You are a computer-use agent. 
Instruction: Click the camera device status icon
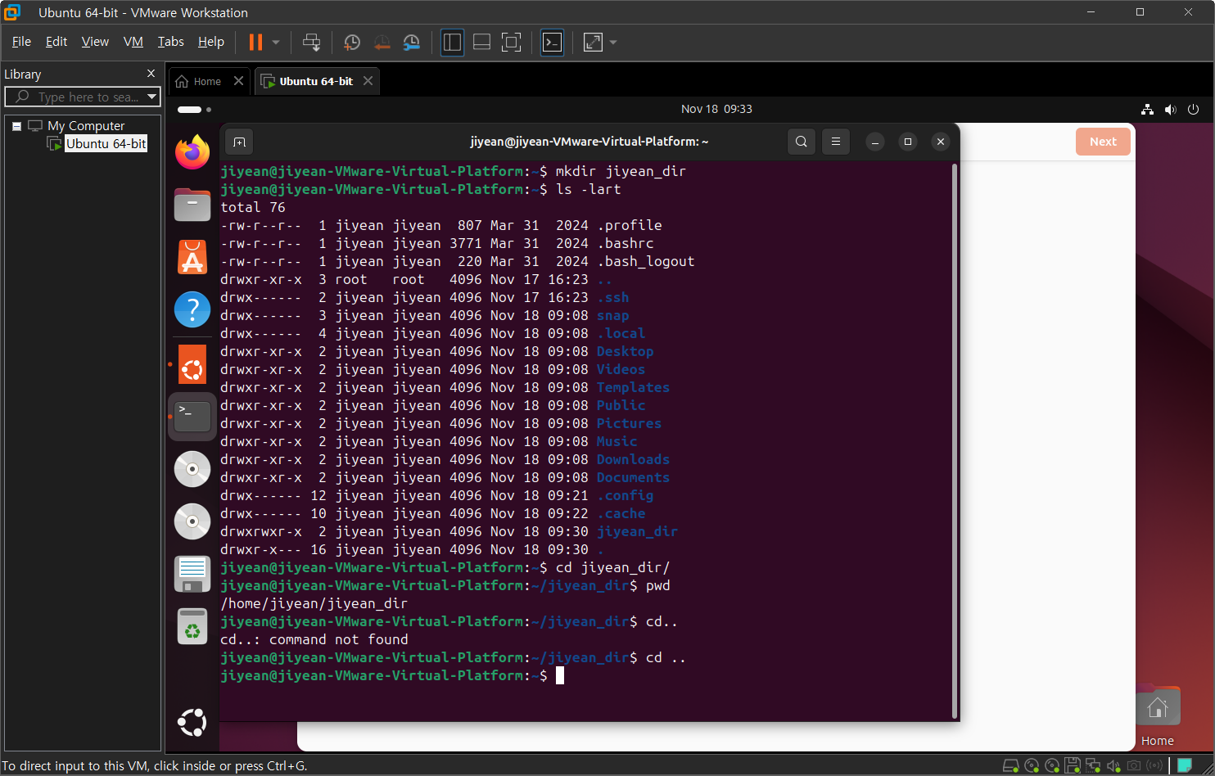click(1134, 766)
